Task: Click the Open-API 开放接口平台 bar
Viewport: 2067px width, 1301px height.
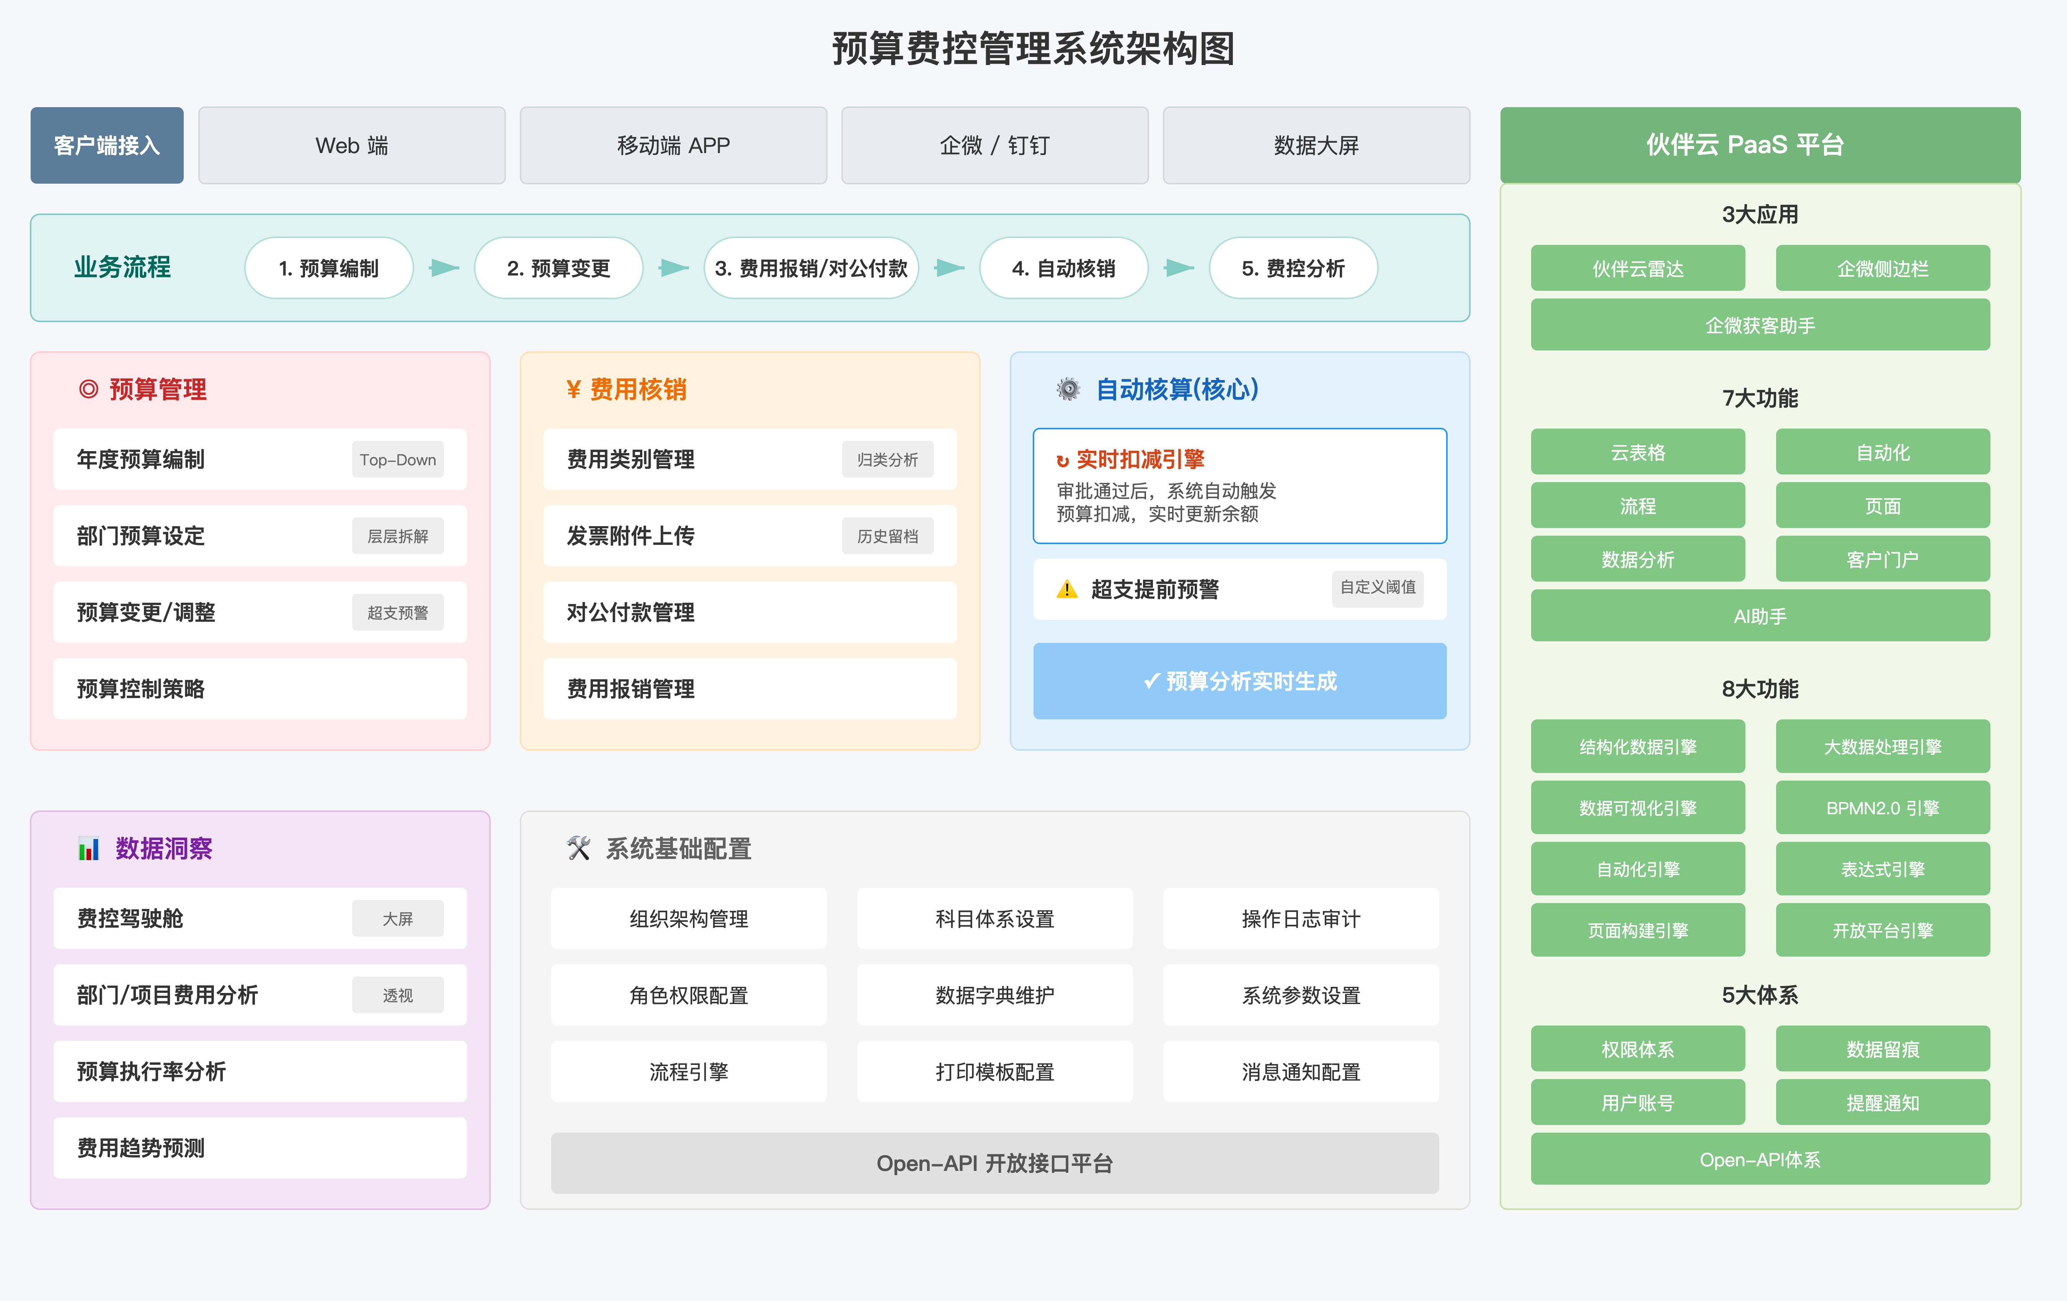Action: click(994, 1163)
